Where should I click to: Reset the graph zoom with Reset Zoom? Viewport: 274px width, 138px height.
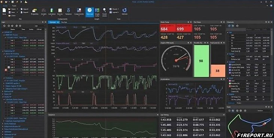[x=104, y=10]
